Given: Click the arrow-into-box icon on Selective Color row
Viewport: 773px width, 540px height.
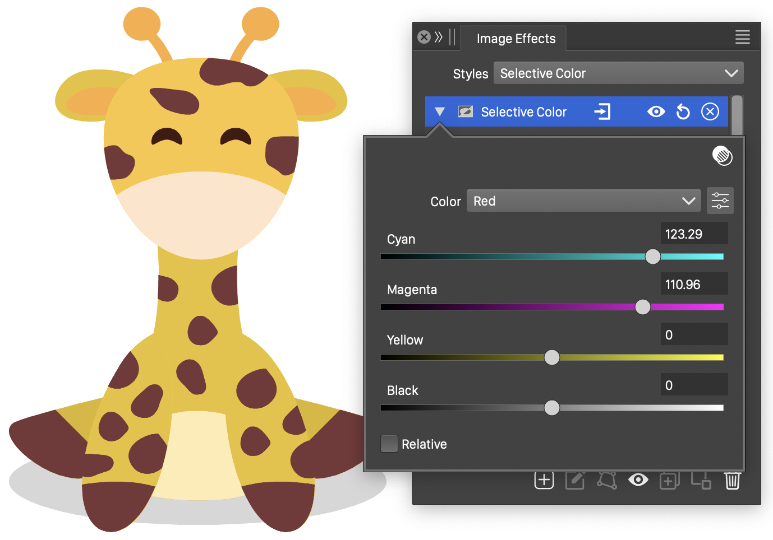Looking at the screenshot, I should [x=602, y=112].
